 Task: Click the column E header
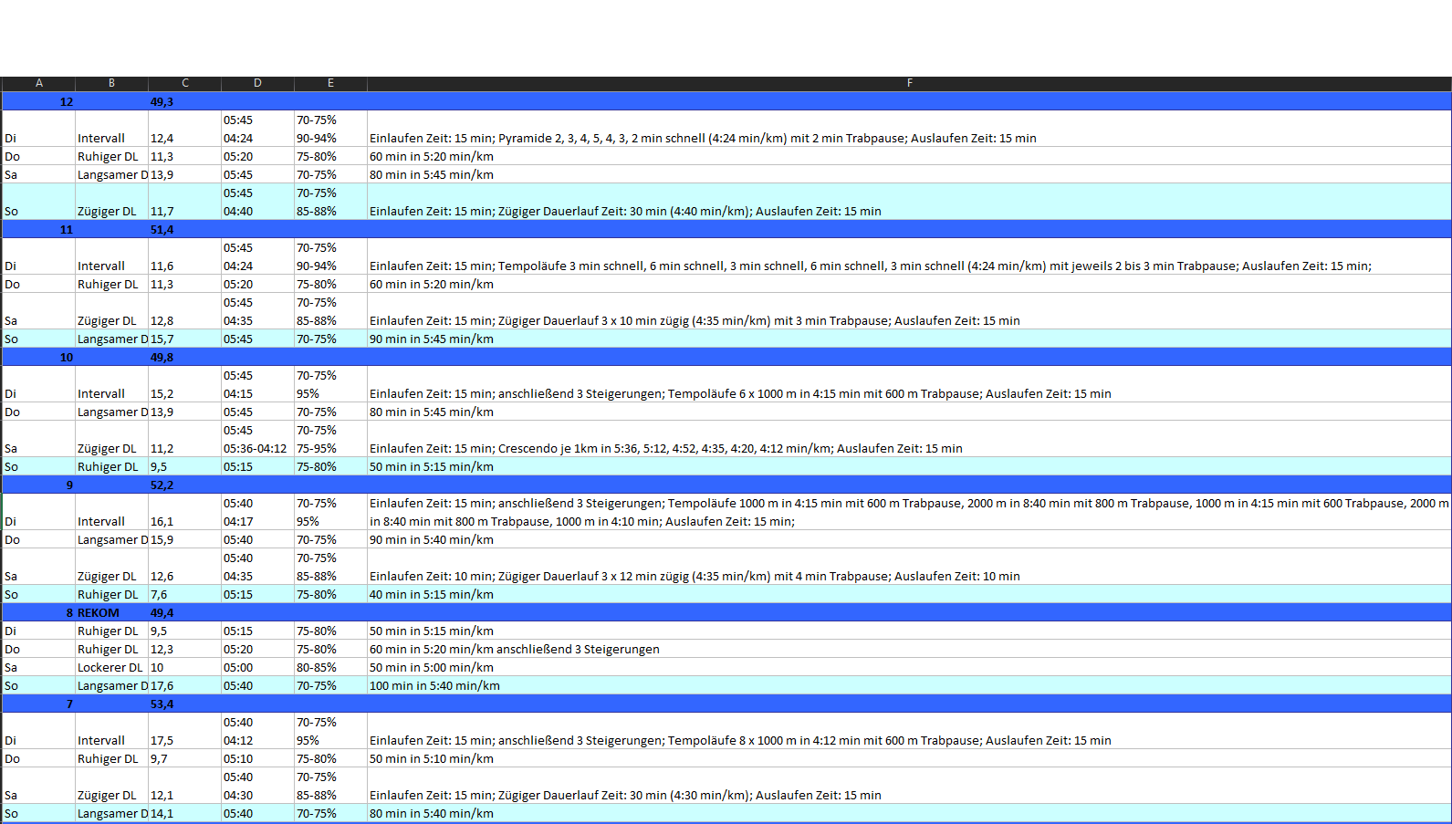[330, 83]
